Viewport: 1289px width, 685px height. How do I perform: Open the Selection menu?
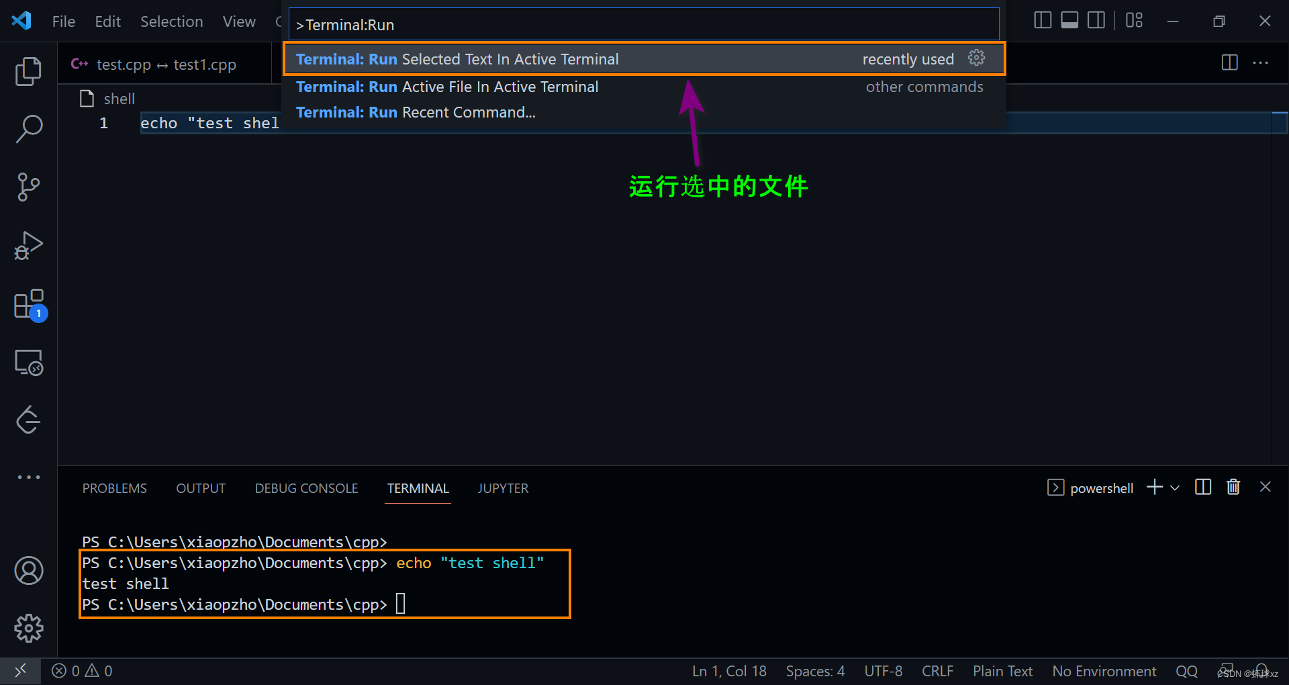click(171, 21)
